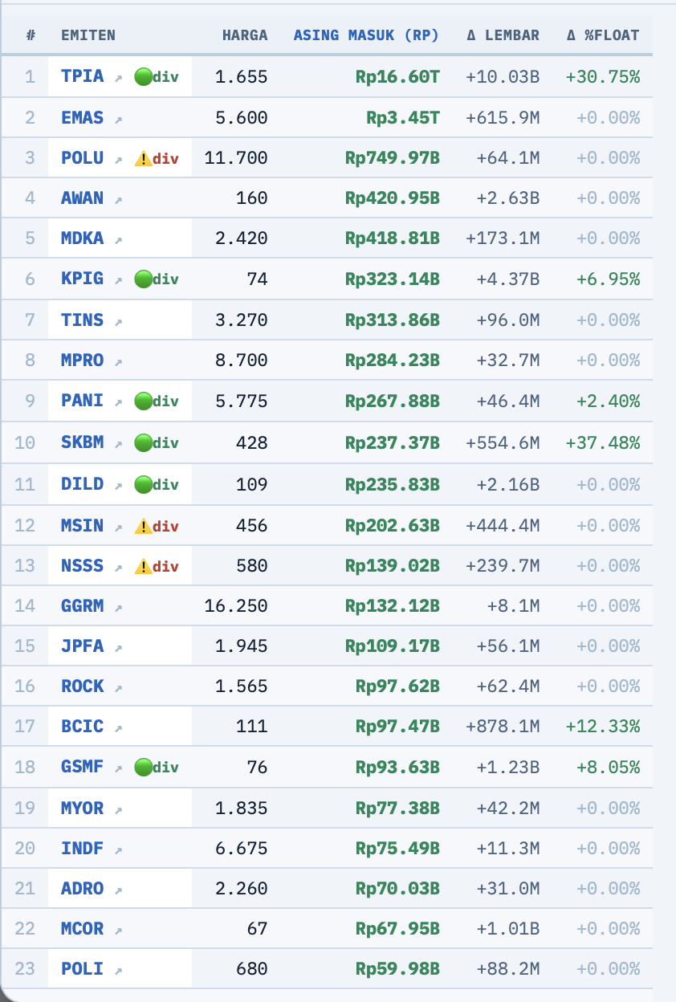Open the EMAS ticker link

(x=83, y=117)
